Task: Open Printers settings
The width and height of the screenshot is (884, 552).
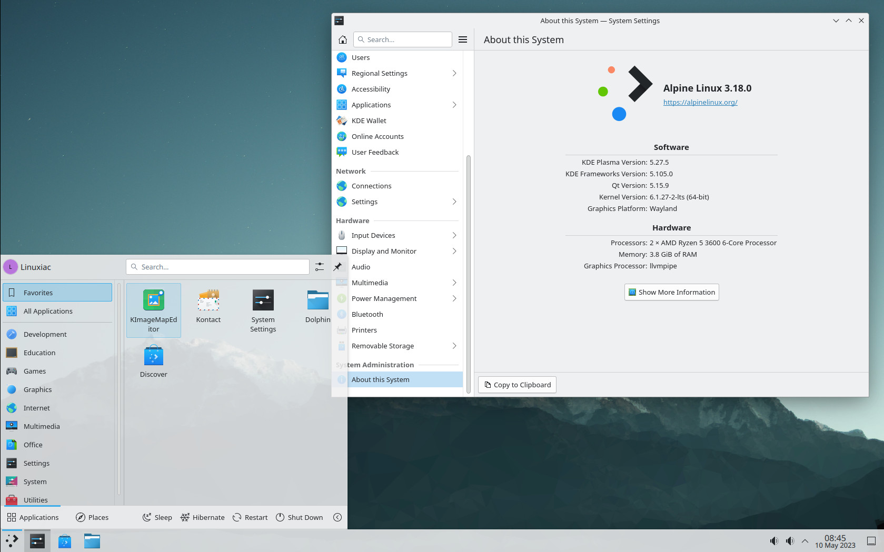Action: (x=398, y=330)
